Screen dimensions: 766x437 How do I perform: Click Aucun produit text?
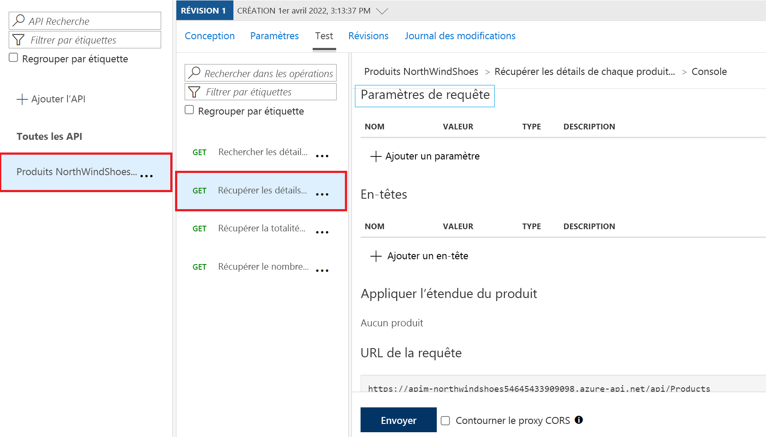(x=391, y=323)
